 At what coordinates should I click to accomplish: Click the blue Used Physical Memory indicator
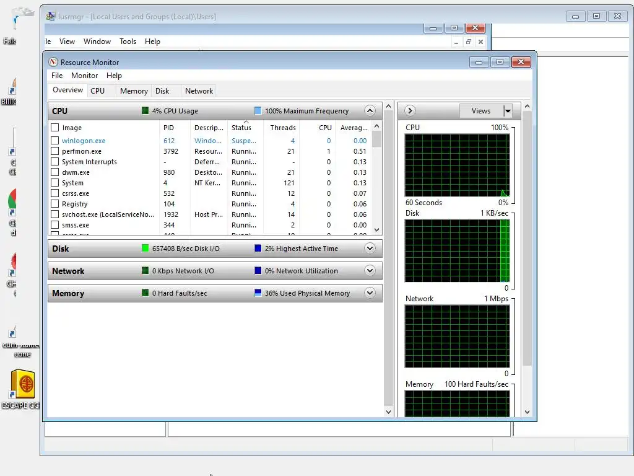pyautogui.click(x=258, y=293)
